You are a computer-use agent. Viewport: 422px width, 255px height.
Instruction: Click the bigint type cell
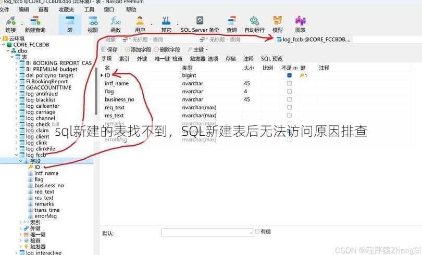coord(189,75)
